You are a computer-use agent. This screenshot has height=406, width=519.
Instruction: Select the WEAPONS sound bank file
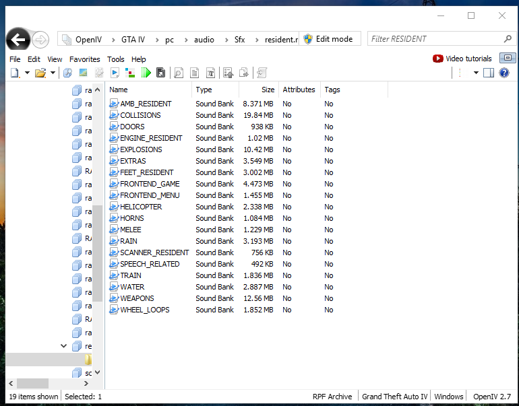tap(137, 298)
